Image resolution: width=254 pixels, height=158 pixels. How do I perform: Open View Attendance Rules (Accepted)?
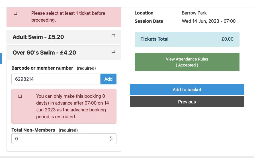coord(187,62)
